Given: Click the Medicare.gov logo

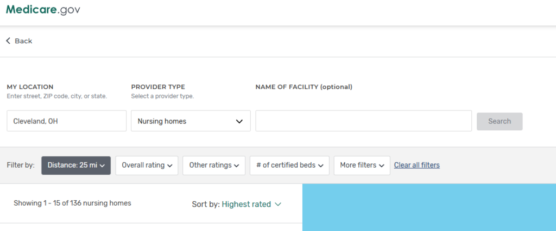Looking at the screenshot, I should click(x=43, y=10).
